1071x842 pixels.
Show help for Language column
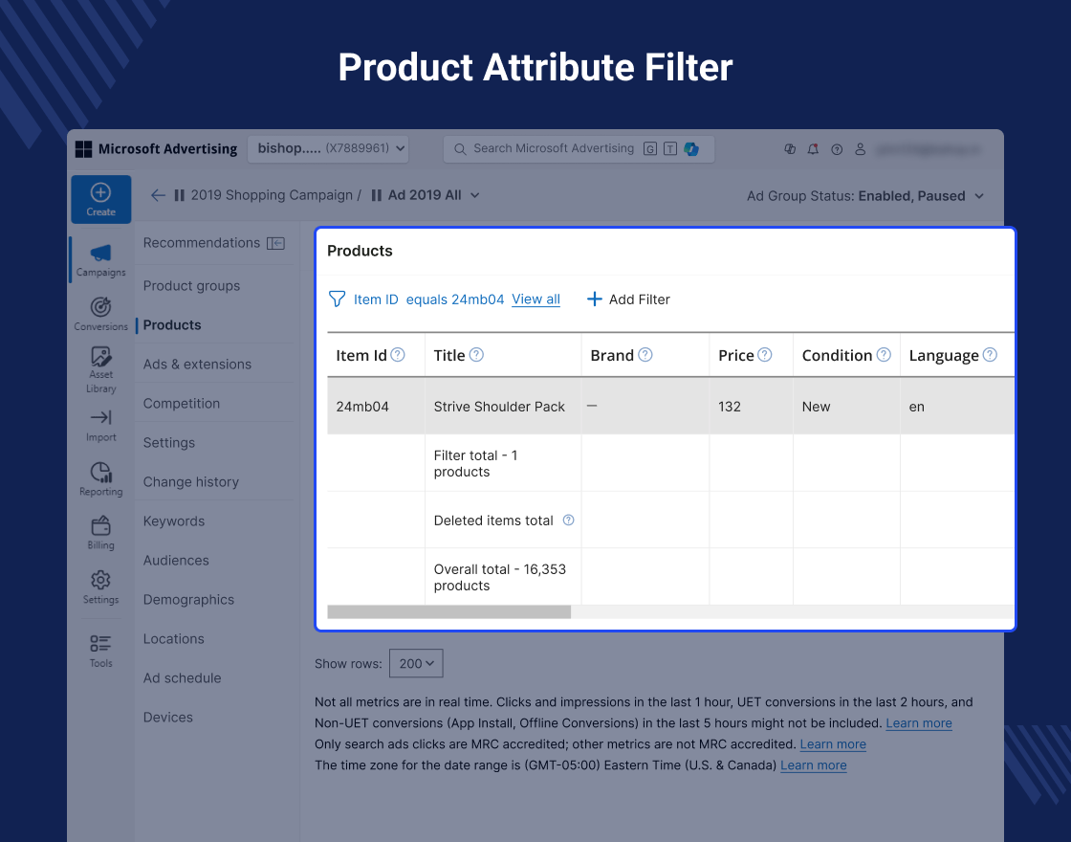[990, 355]
